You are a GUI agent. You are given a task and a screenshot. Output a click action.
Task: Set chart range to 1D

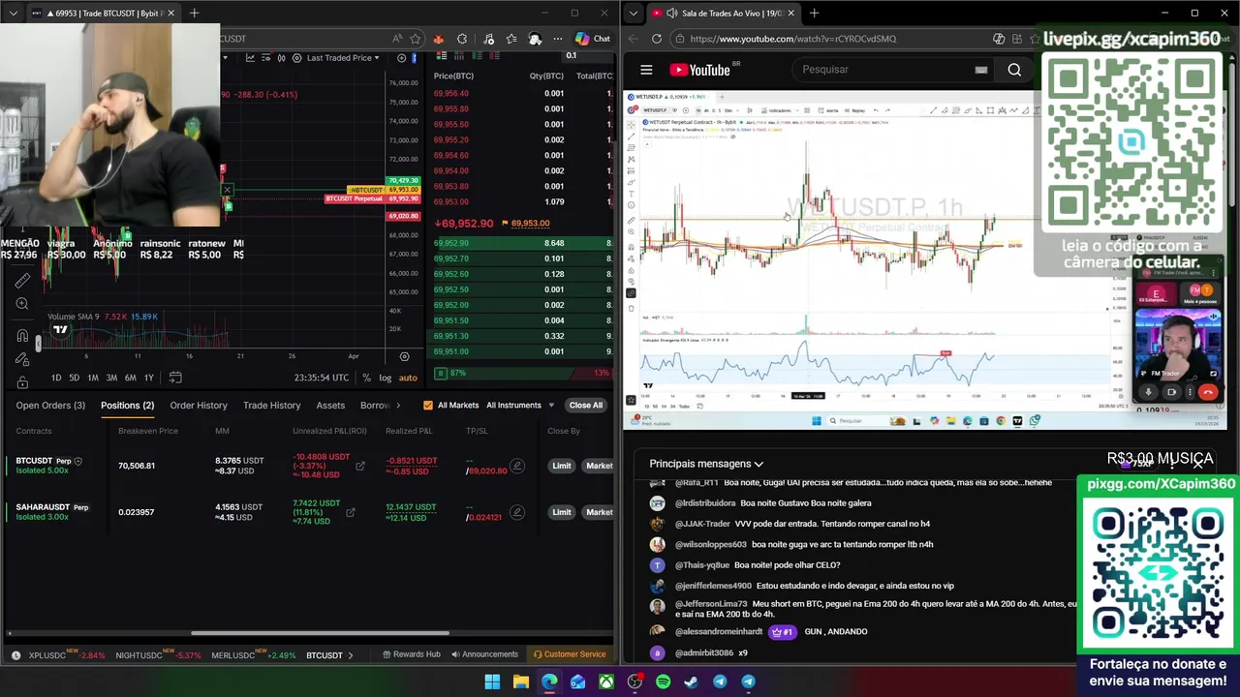[x=56, y=378]
